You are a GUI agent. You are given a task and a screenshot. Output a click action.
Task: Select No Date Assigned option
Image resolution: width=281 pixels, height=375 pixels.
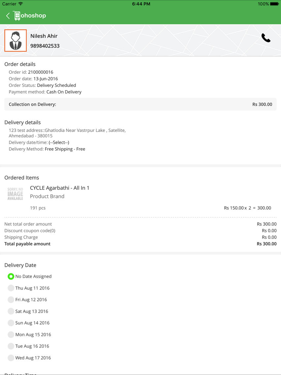(x=11, y=277)
